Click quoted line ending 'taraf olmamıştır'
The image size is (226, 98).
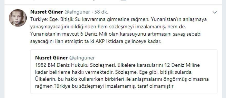coord(104,86)
